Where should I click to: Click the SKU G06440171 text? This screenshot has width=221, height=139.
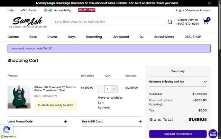click(46, 96)
